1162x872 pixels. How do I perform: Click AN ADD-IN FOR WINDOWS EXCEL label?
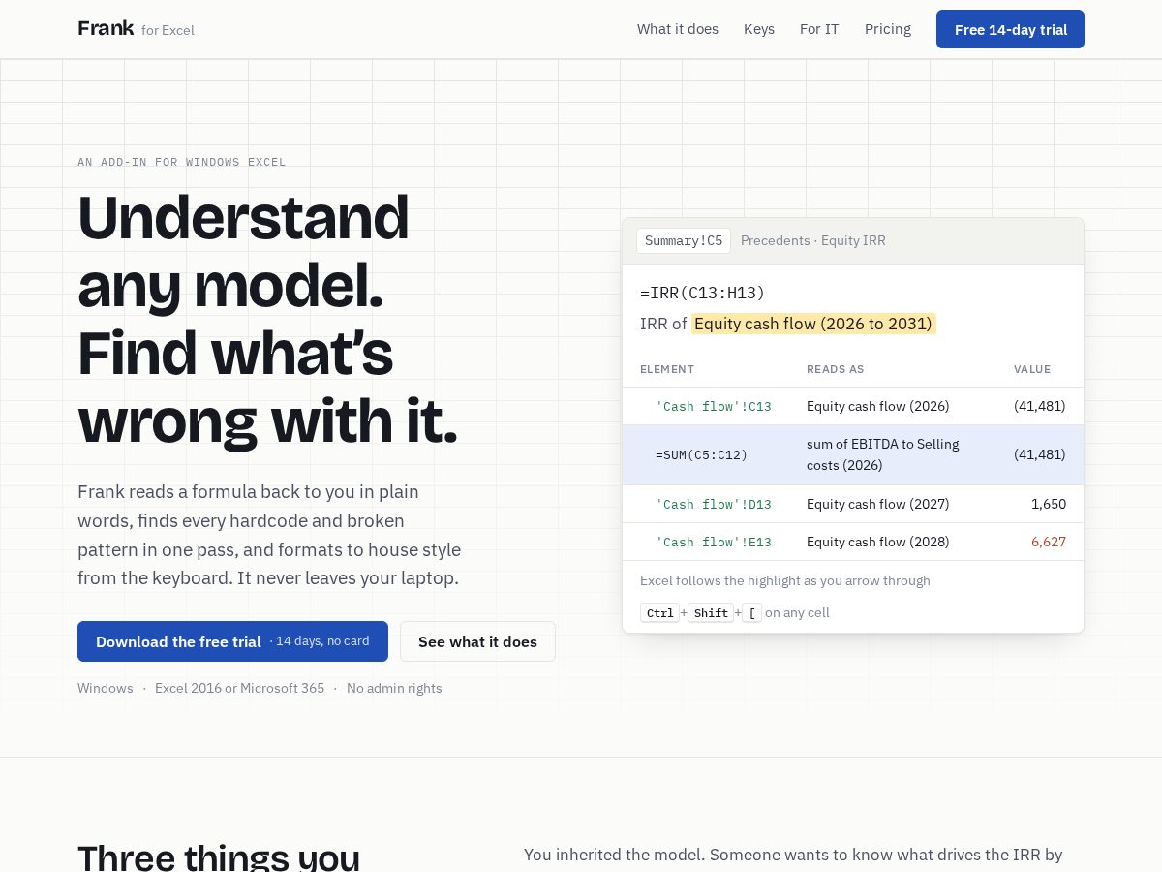pos(182,162)
